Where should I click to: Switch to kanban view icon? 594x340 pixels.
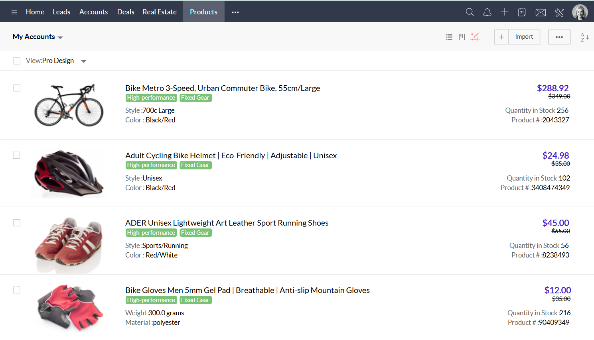(x=462, y=37)
